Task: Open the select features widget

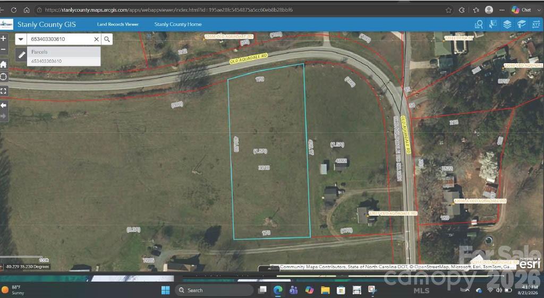Action: tap(492, 24)
